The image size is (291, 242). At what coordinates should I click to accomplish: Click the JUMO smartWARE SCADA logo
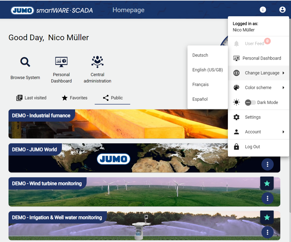tap(52, 10)
